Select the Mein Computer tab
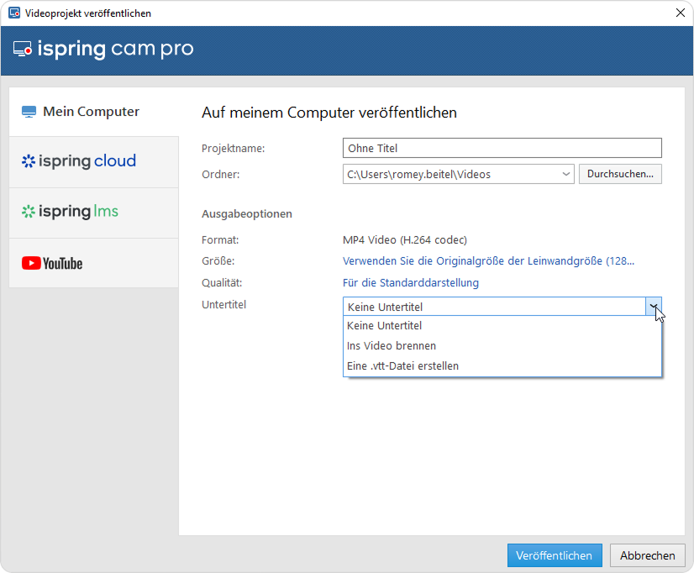Screen dimensions: 694x573 click(x=94, y=112)
